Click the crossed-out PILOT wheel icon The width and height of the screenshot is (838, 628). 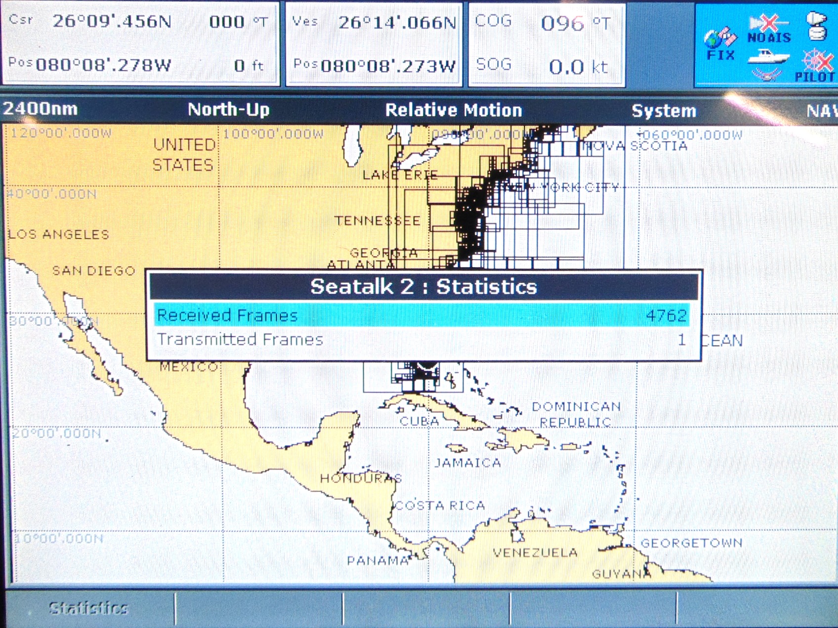click(816, 65)
